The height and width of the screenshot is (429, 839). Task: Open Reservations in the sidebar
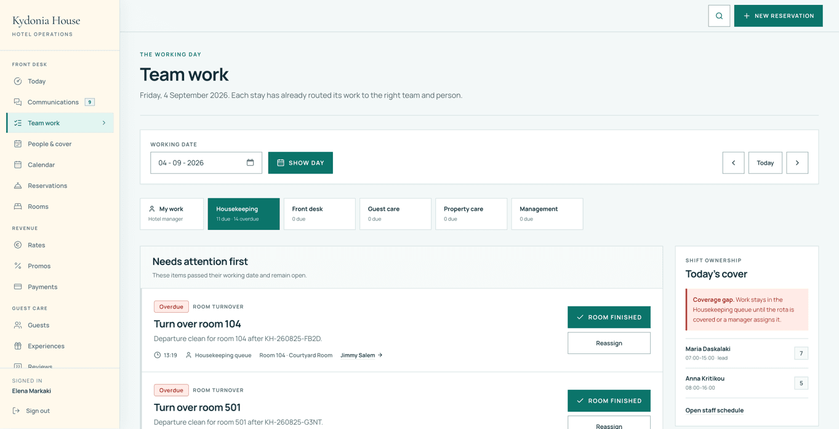[60, 186]
